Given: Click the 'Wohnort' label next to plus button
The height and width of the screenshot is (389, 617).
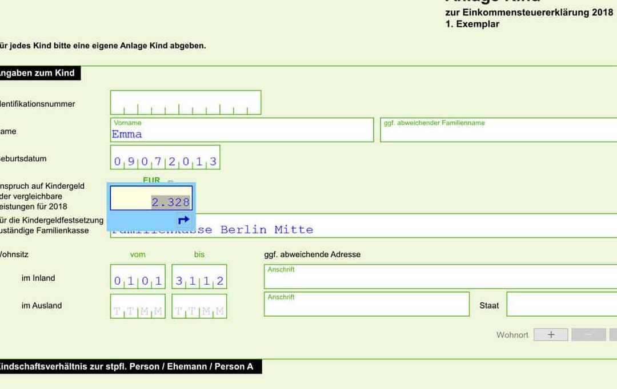Looking at the screenshot, I should [512, 335].
